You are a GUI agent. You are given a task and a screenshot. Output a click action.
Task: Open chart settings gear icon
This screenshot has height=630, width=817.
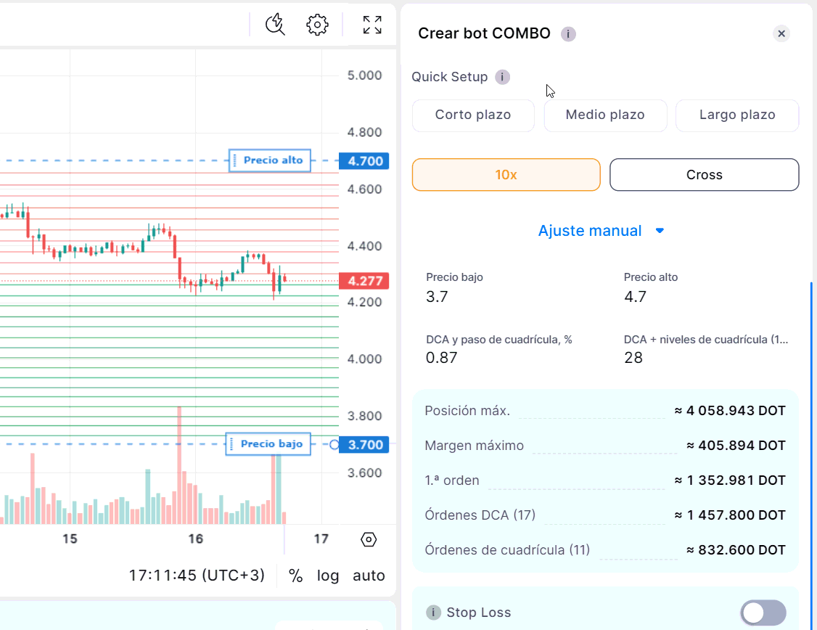point(317,25)
